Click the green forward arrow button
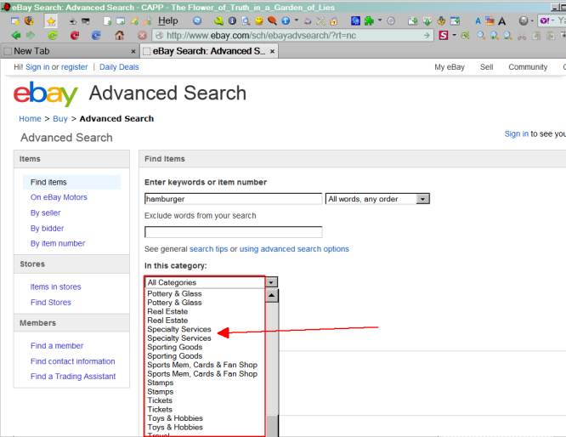This screenshot has height=437, width=566. pos(31,36)
